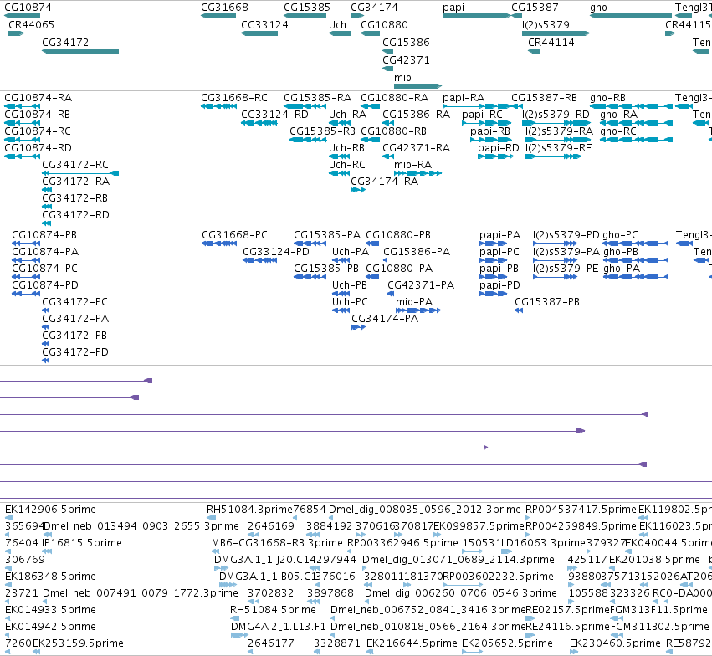Image resolution: width=712 pixels, height=656 pixels.
Task: Click EK230460.5prime EST label
Action: click(615, 643)
